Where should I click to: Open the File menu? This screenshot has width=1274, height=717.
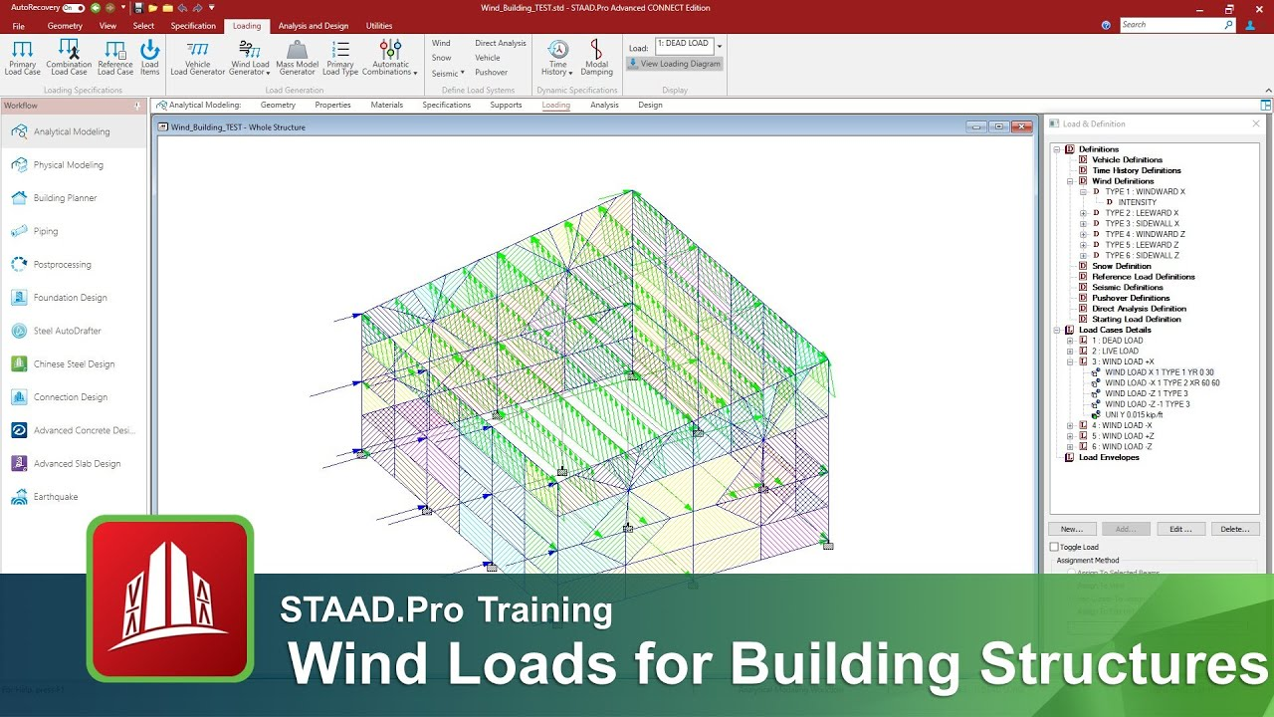point(18,26)
